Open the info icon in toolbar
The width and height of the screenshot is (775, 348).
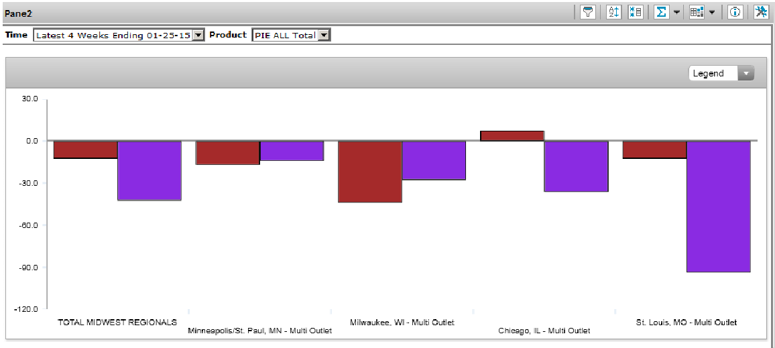735,12
